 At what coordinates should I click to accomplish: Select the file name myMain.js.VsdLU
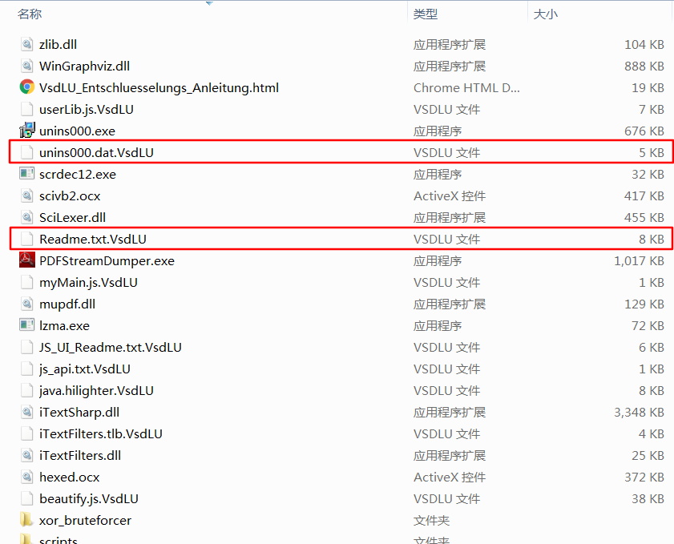click(88, 282)
